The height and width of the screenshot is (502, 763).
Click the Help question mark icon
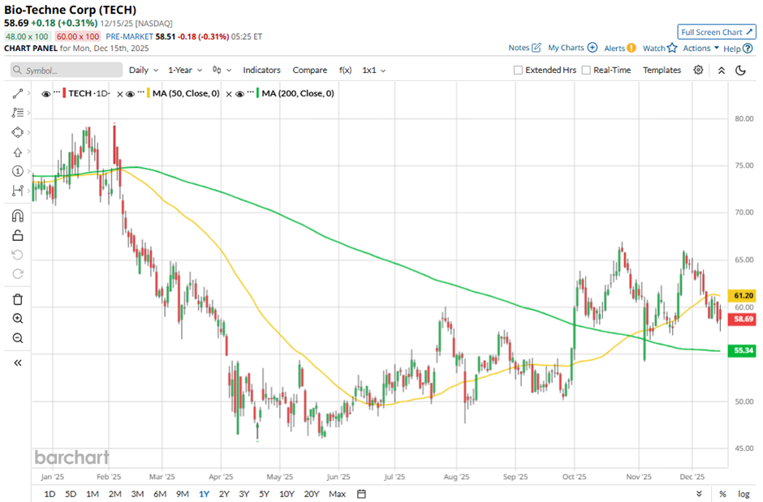(748, 48)
